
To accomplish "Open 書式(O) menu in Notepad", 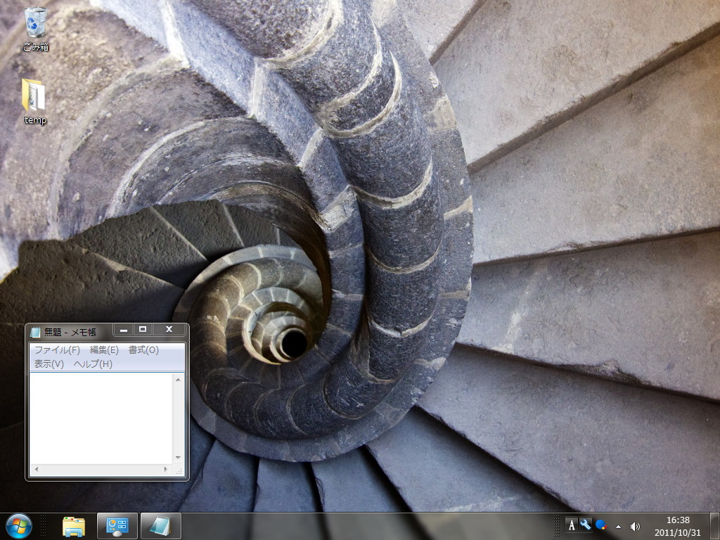I will pos(143,350).
